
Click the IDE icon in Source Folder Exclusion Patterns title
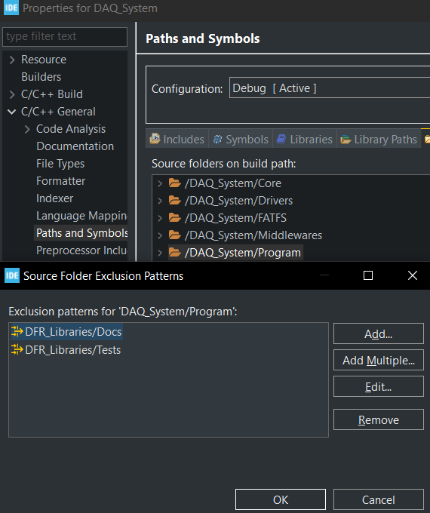tap(12, 275)
